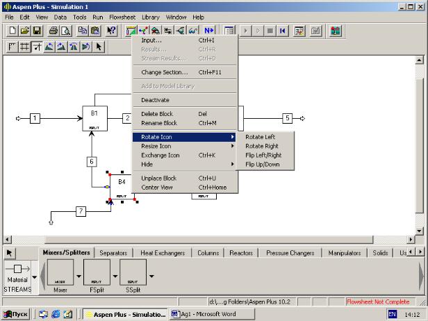Choose the FSplit block icon
Image resolution: width=428 pixels, height=321 pixels.
click(x=97, y=272)
